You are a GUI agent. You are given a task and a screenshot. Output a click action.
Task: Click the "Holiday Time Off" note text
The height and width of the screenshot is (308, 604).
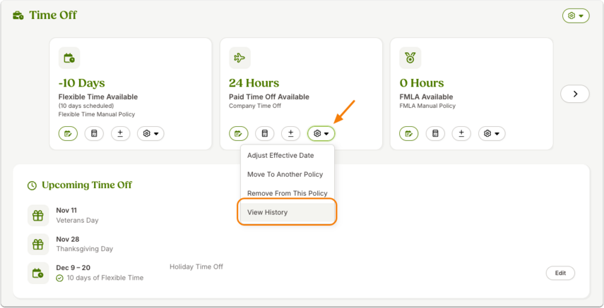pyautogui.click(x=196, y=266)
